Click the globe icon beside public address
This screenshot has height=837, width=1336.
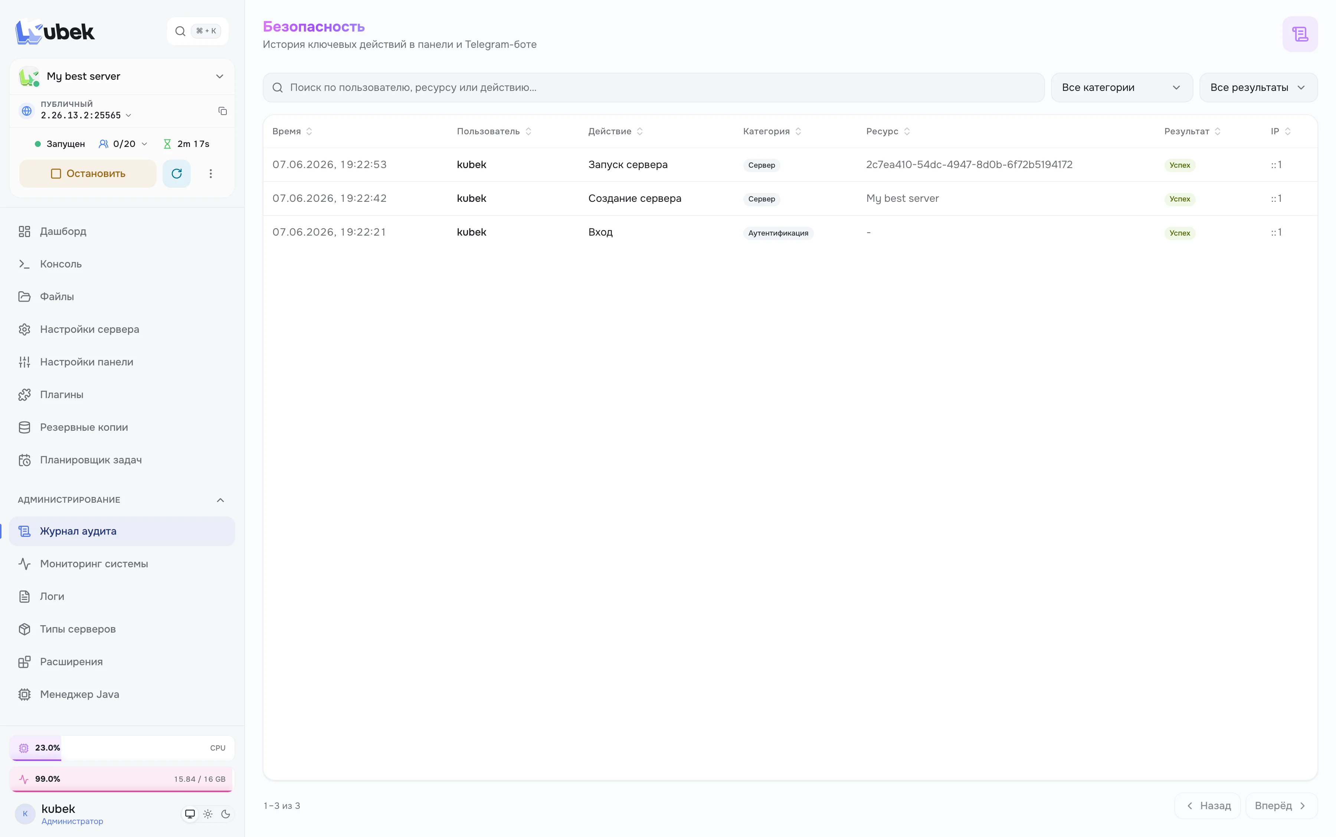pyautogui.click(x=27, y=111)
